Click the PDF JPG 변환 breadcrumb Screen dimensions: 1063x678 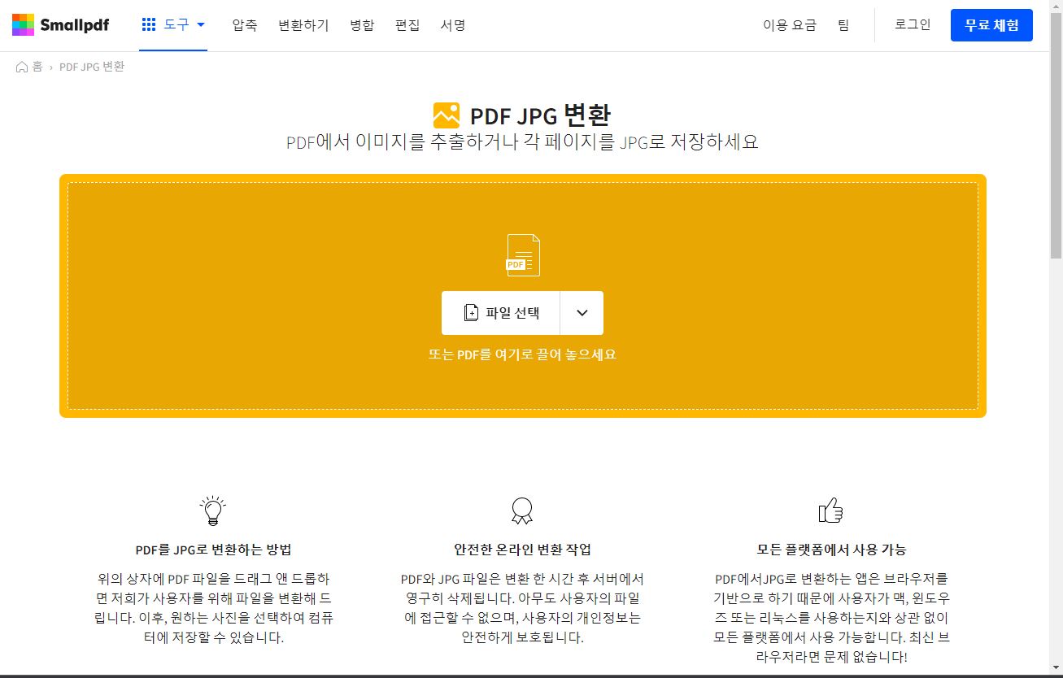pyautogui.click(x=92, y=67)
